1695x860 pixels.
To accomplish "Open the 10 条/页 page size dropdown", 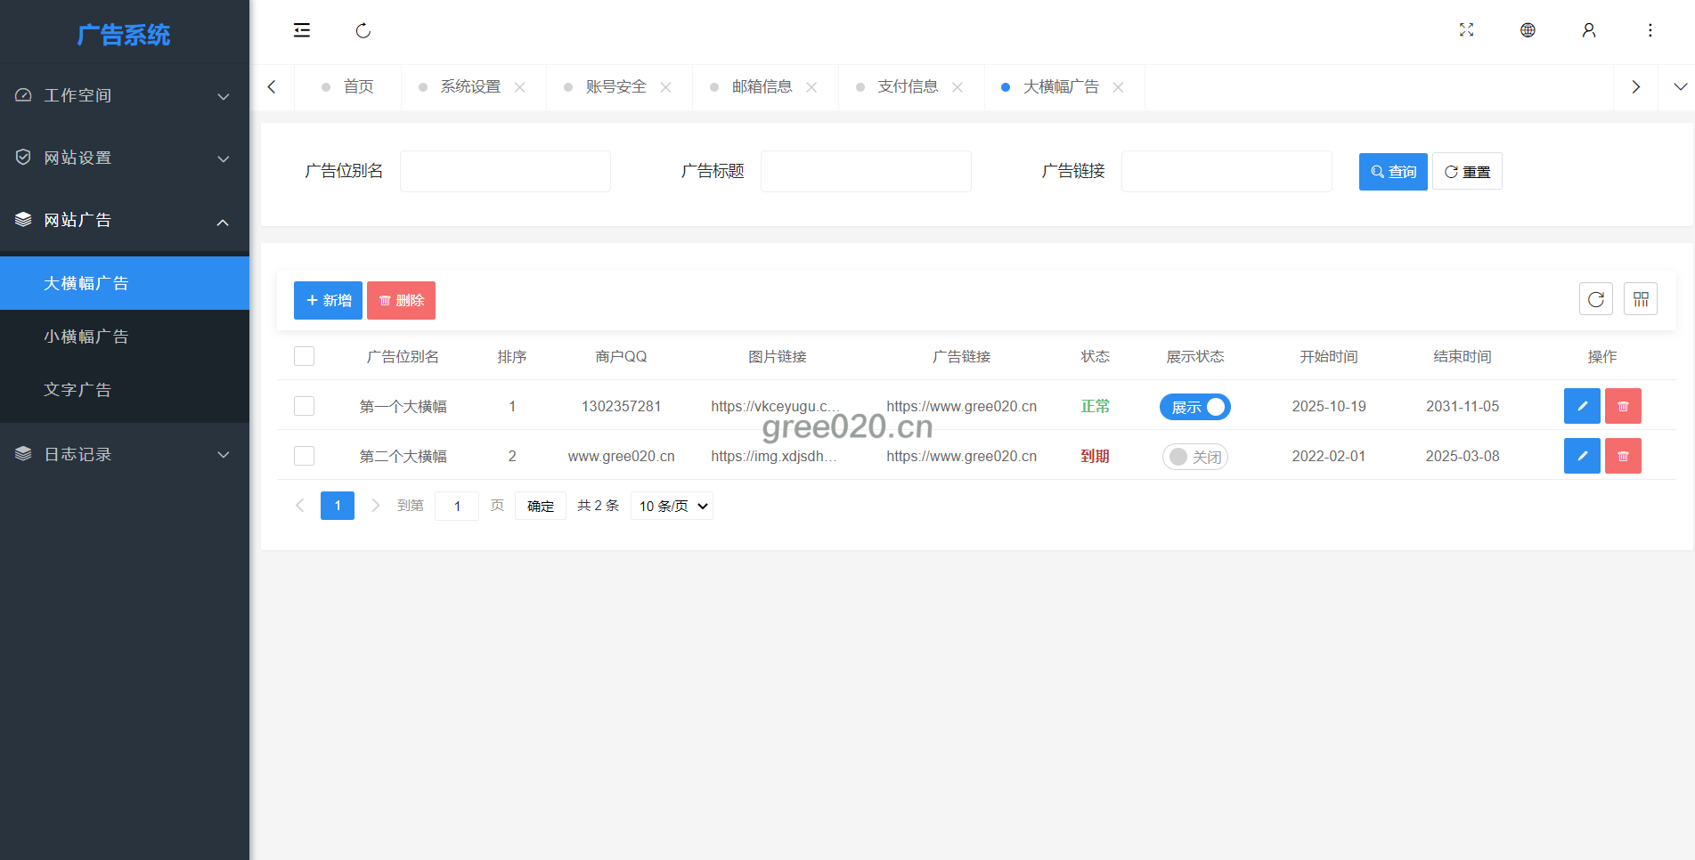I will point(672,506).
